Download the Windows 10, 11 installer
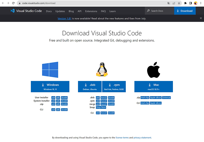 [50, 87]
